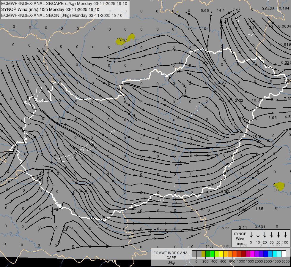Select the dark green CAPE legend swatch

208,254
